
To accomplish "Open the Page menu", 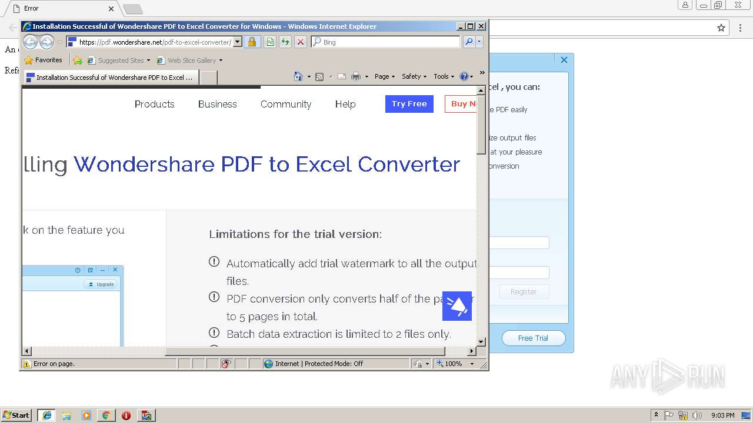I will coord(385,76).
